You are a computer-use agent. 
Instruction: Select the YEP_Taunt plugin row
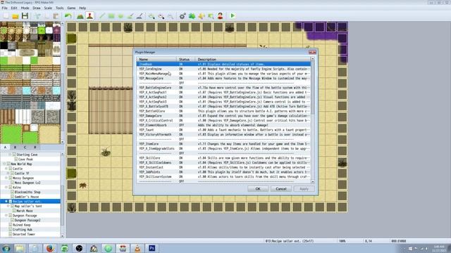(223, 130)
